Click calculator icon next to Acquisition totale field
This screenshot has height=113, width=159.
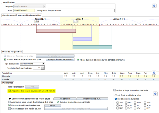click(x=43, y=68)
